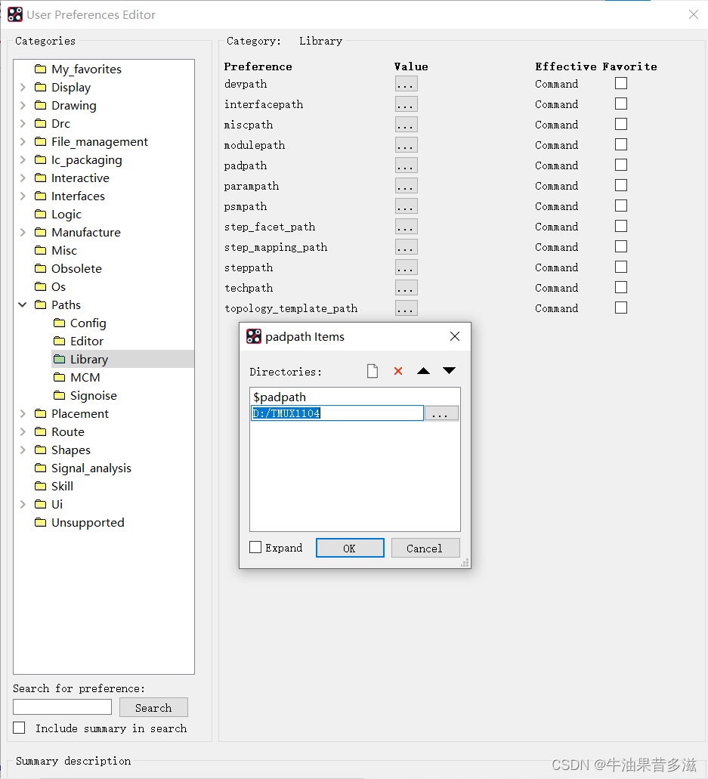Select the Config folder under Paths
This screenshot has height=779, width=708.
88,323
